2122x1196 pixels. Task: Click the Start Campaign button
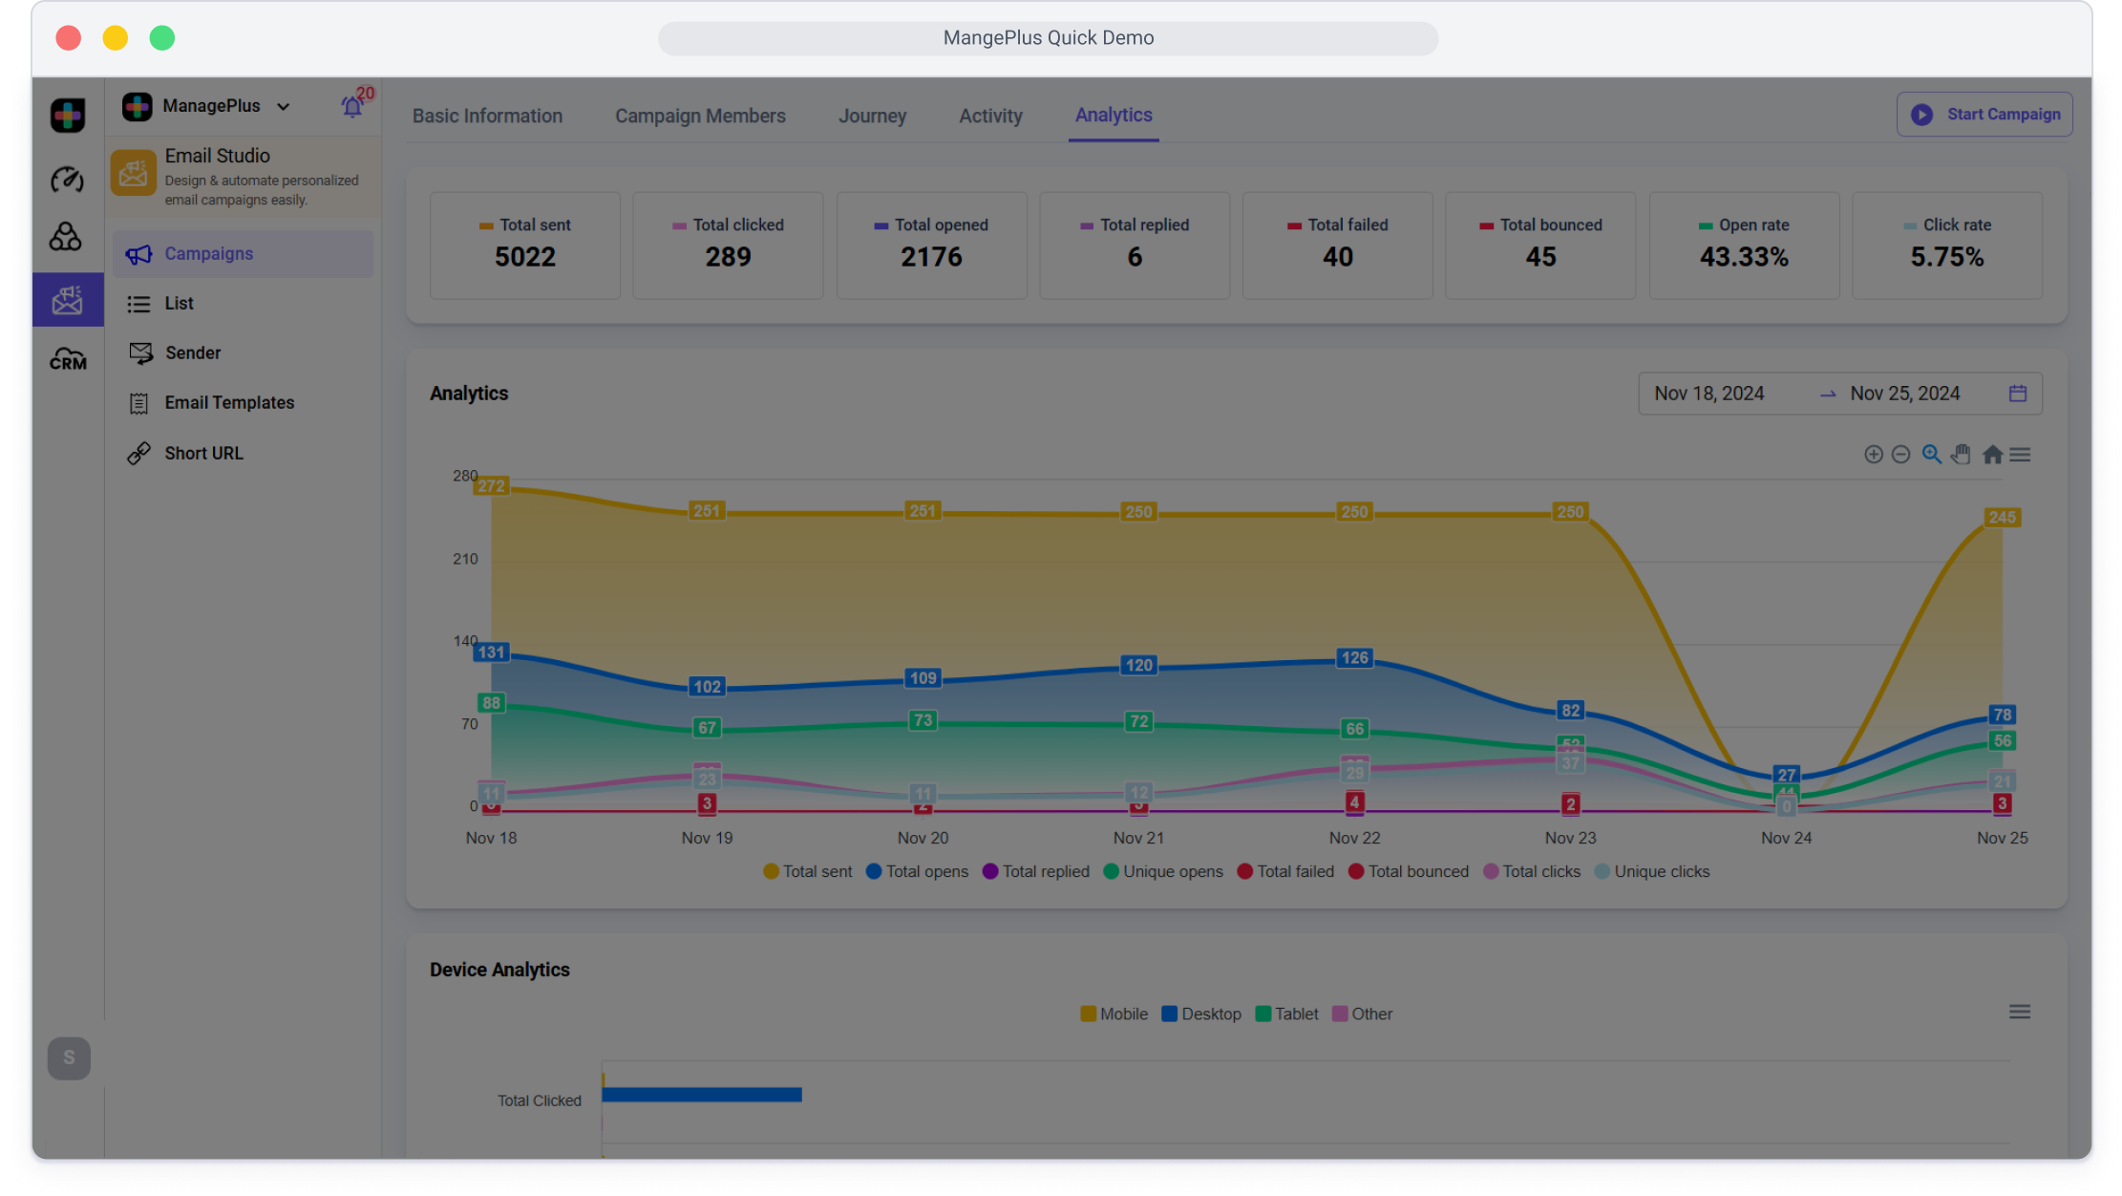pos(1984,115)
